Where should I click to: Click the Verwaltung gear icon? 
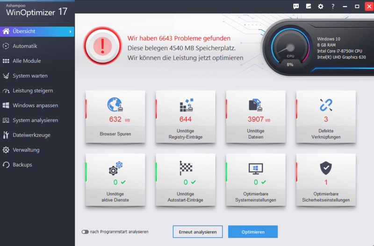(6, 150)
